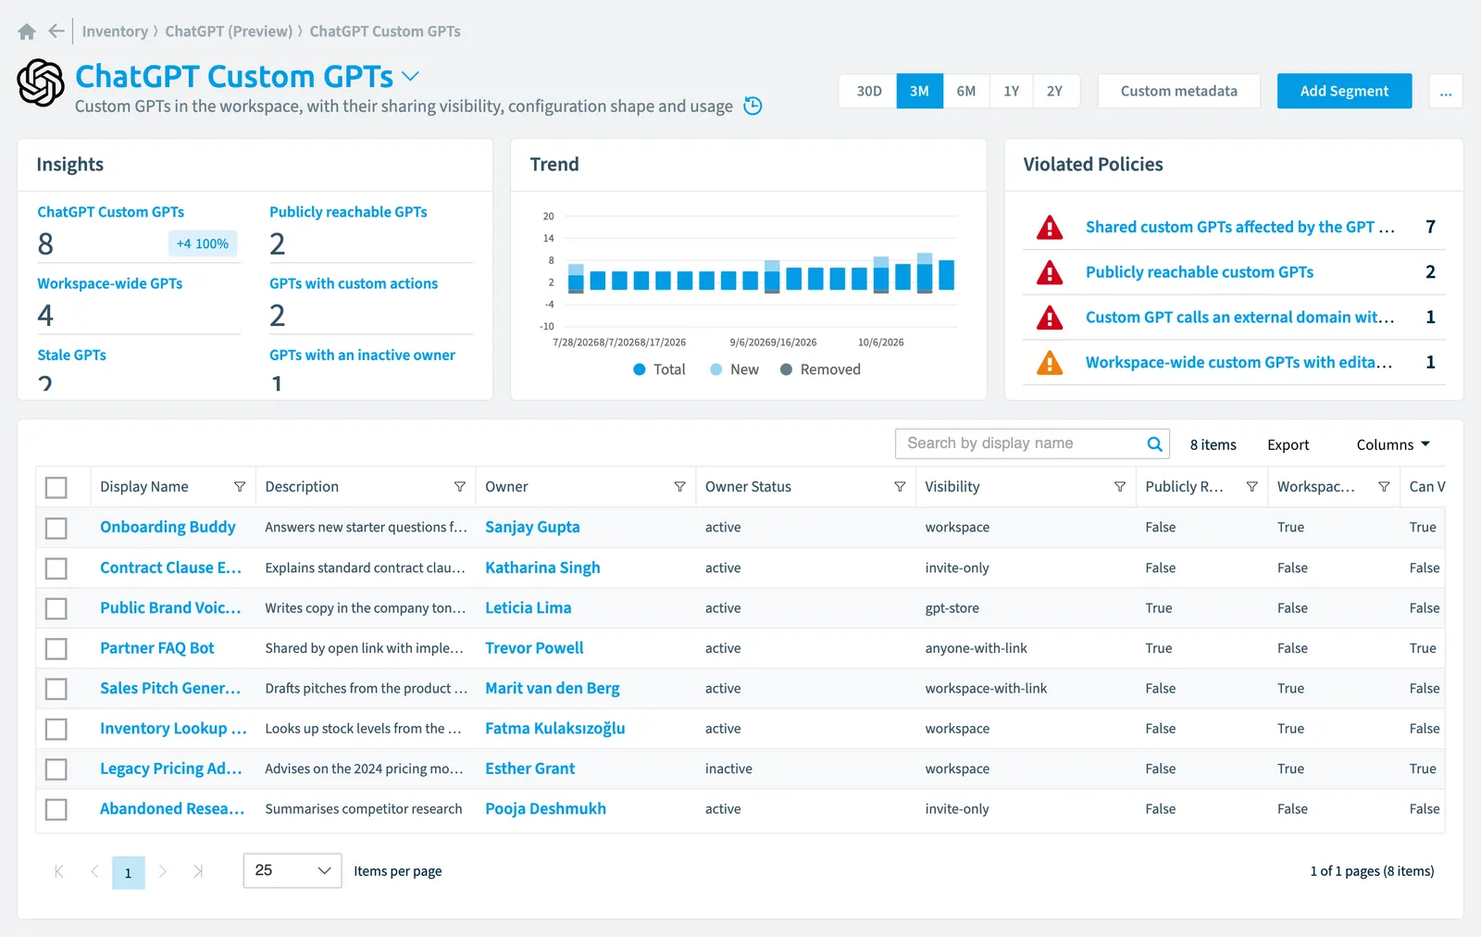Screen dimensions: 1481x937
Task: Check the Onboarding Buddy row checkbox
Action: [x=56, y=528]
